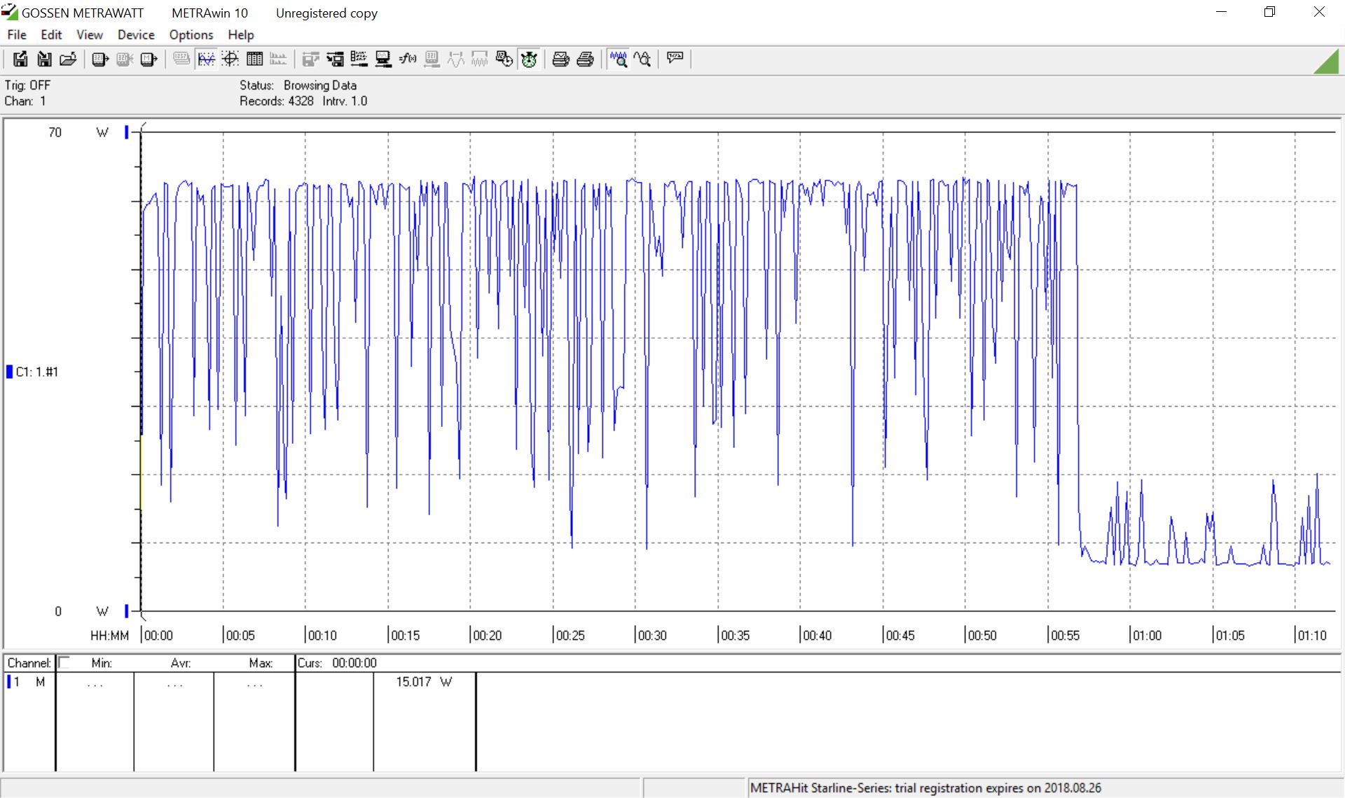1345x798 pixels.
Task: Switch to the X-Y crosshair plot icon
Action: (230, 59)
